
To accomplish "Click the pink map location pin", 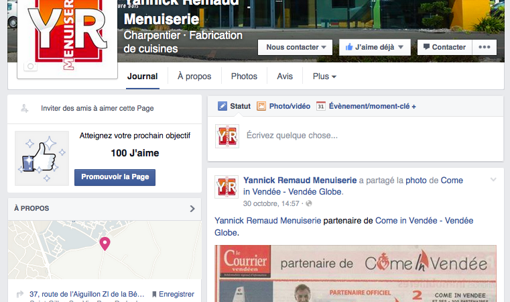I will tap(105, 244).
